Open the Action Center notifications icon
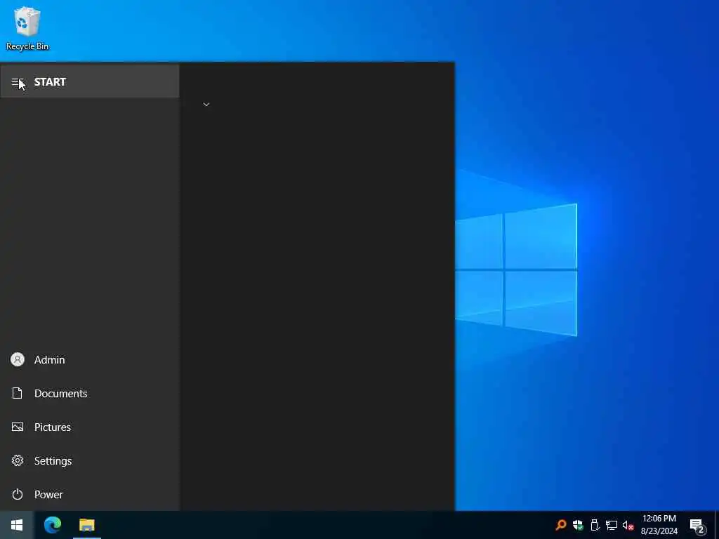The image size is (719, 539). pyautogui.click(x=697, y=526)
